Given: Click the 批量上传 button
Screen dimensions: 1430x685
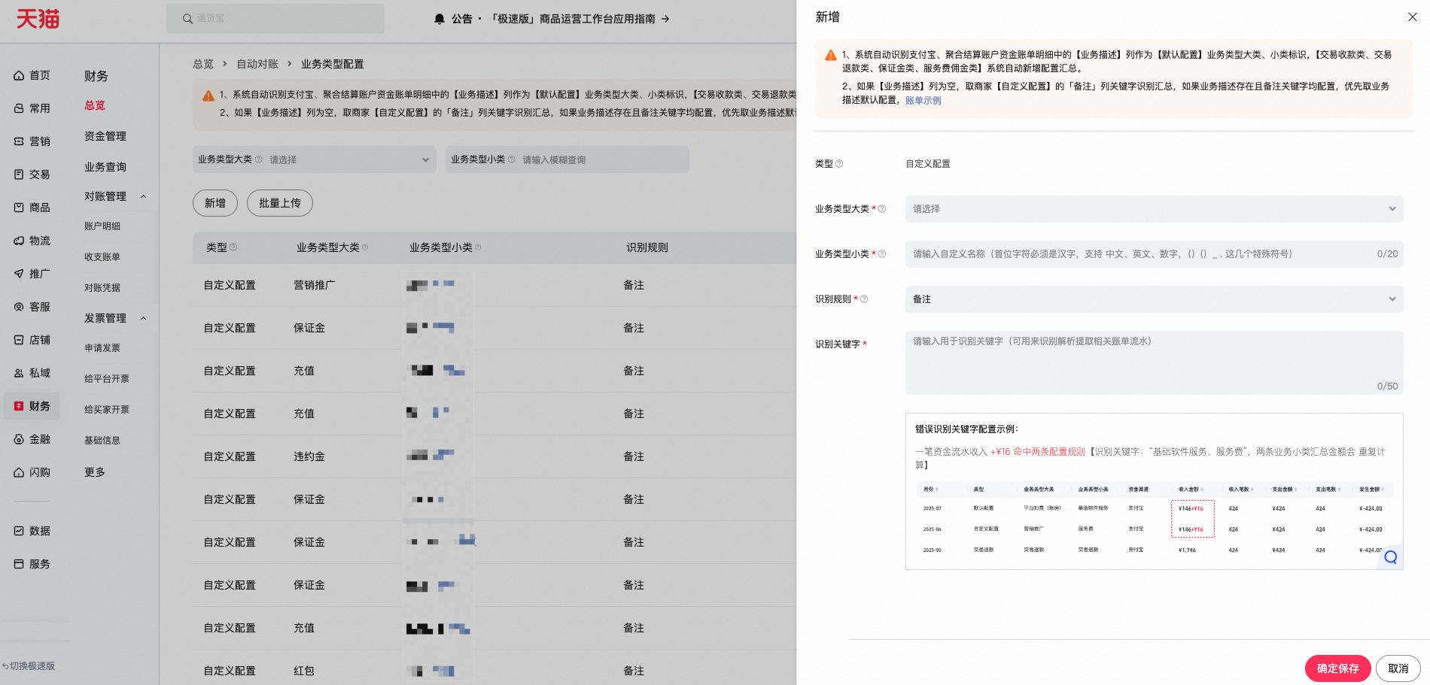Looking at the screenshot, I should coord(280,203).
